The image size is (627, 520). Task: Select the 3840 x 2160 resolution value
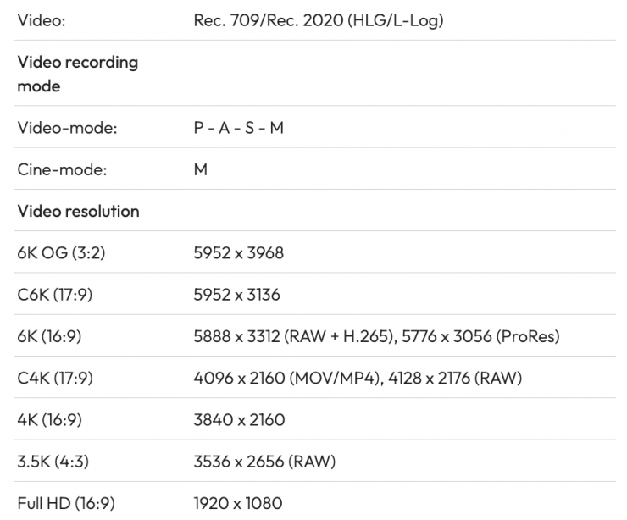click(x=240, y=419)
